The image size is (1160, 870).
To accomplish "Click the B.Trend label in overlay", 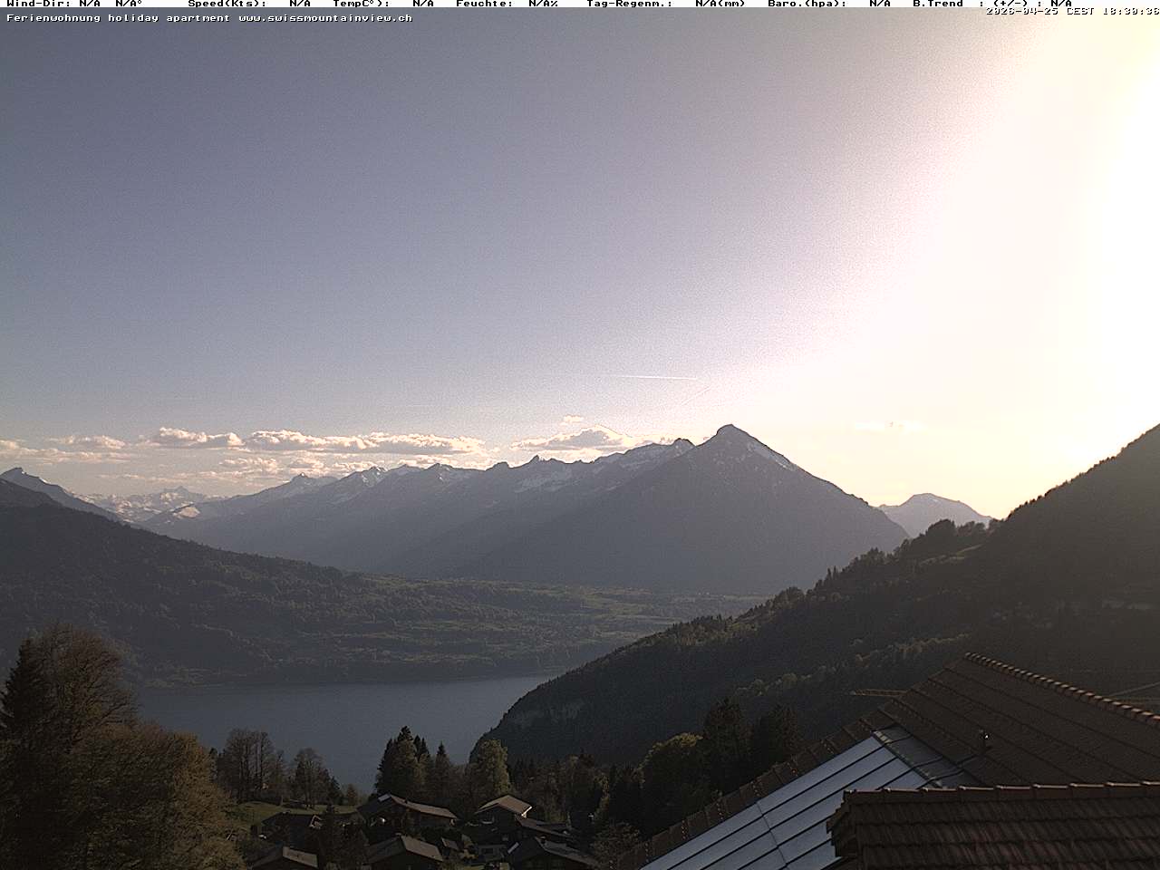I will pos(937,4).
